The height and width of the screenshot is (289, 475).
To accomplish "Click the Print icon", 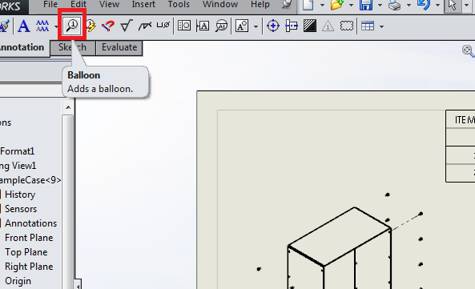I will (x=395, y=5).
